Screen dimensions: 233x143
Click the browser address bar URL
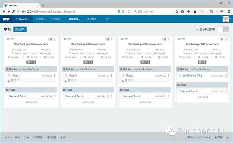pyautogui.click(x=48, y=11)
